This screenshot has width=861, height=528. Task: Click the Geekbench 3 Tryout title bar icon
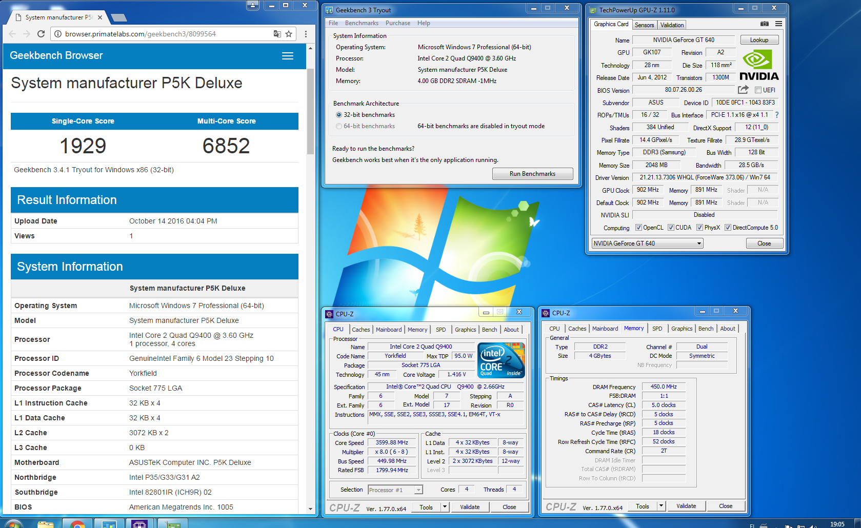(x=329, y=10)
